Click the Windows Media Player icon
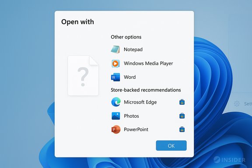Image resolution: width=252 pixels, height=168 pixels. (115, 63)
